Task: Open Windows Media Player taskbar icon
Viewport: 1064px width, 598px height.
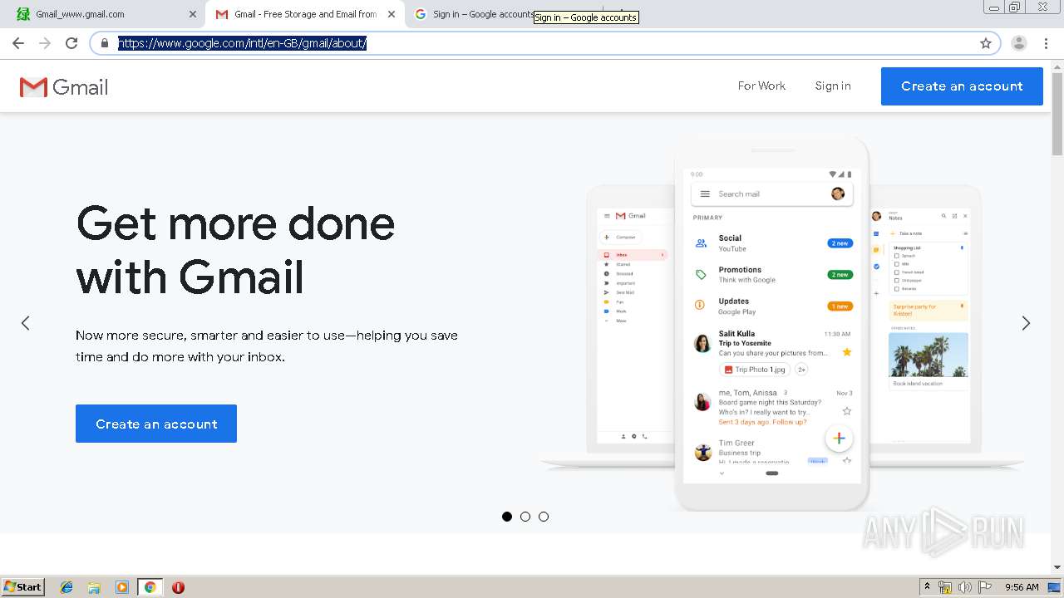Action: (122, 587)
